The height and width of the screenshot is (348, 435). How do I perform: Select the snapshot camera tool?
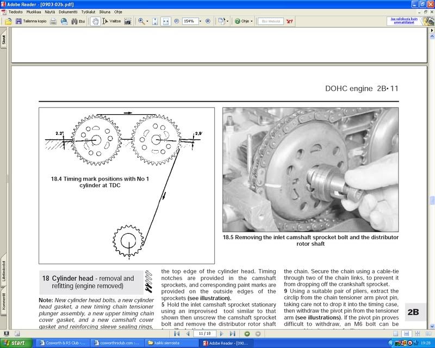[x=127, y=21]
